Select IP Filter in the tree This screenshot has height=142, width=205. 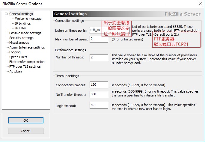[x=20, y=28]
